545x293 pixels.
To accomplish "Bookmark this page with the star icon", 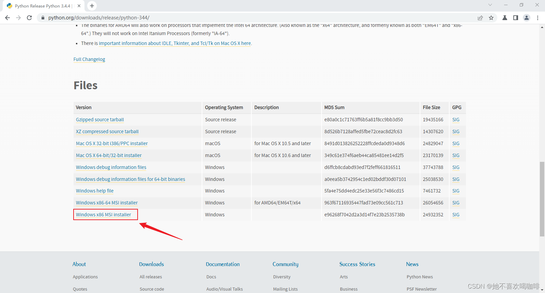I will tap(491, 18).
